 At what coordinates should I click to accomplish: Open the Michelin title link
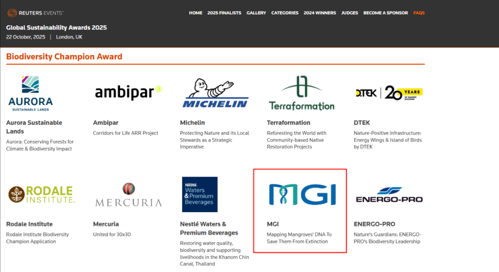[x=192, y=123]
